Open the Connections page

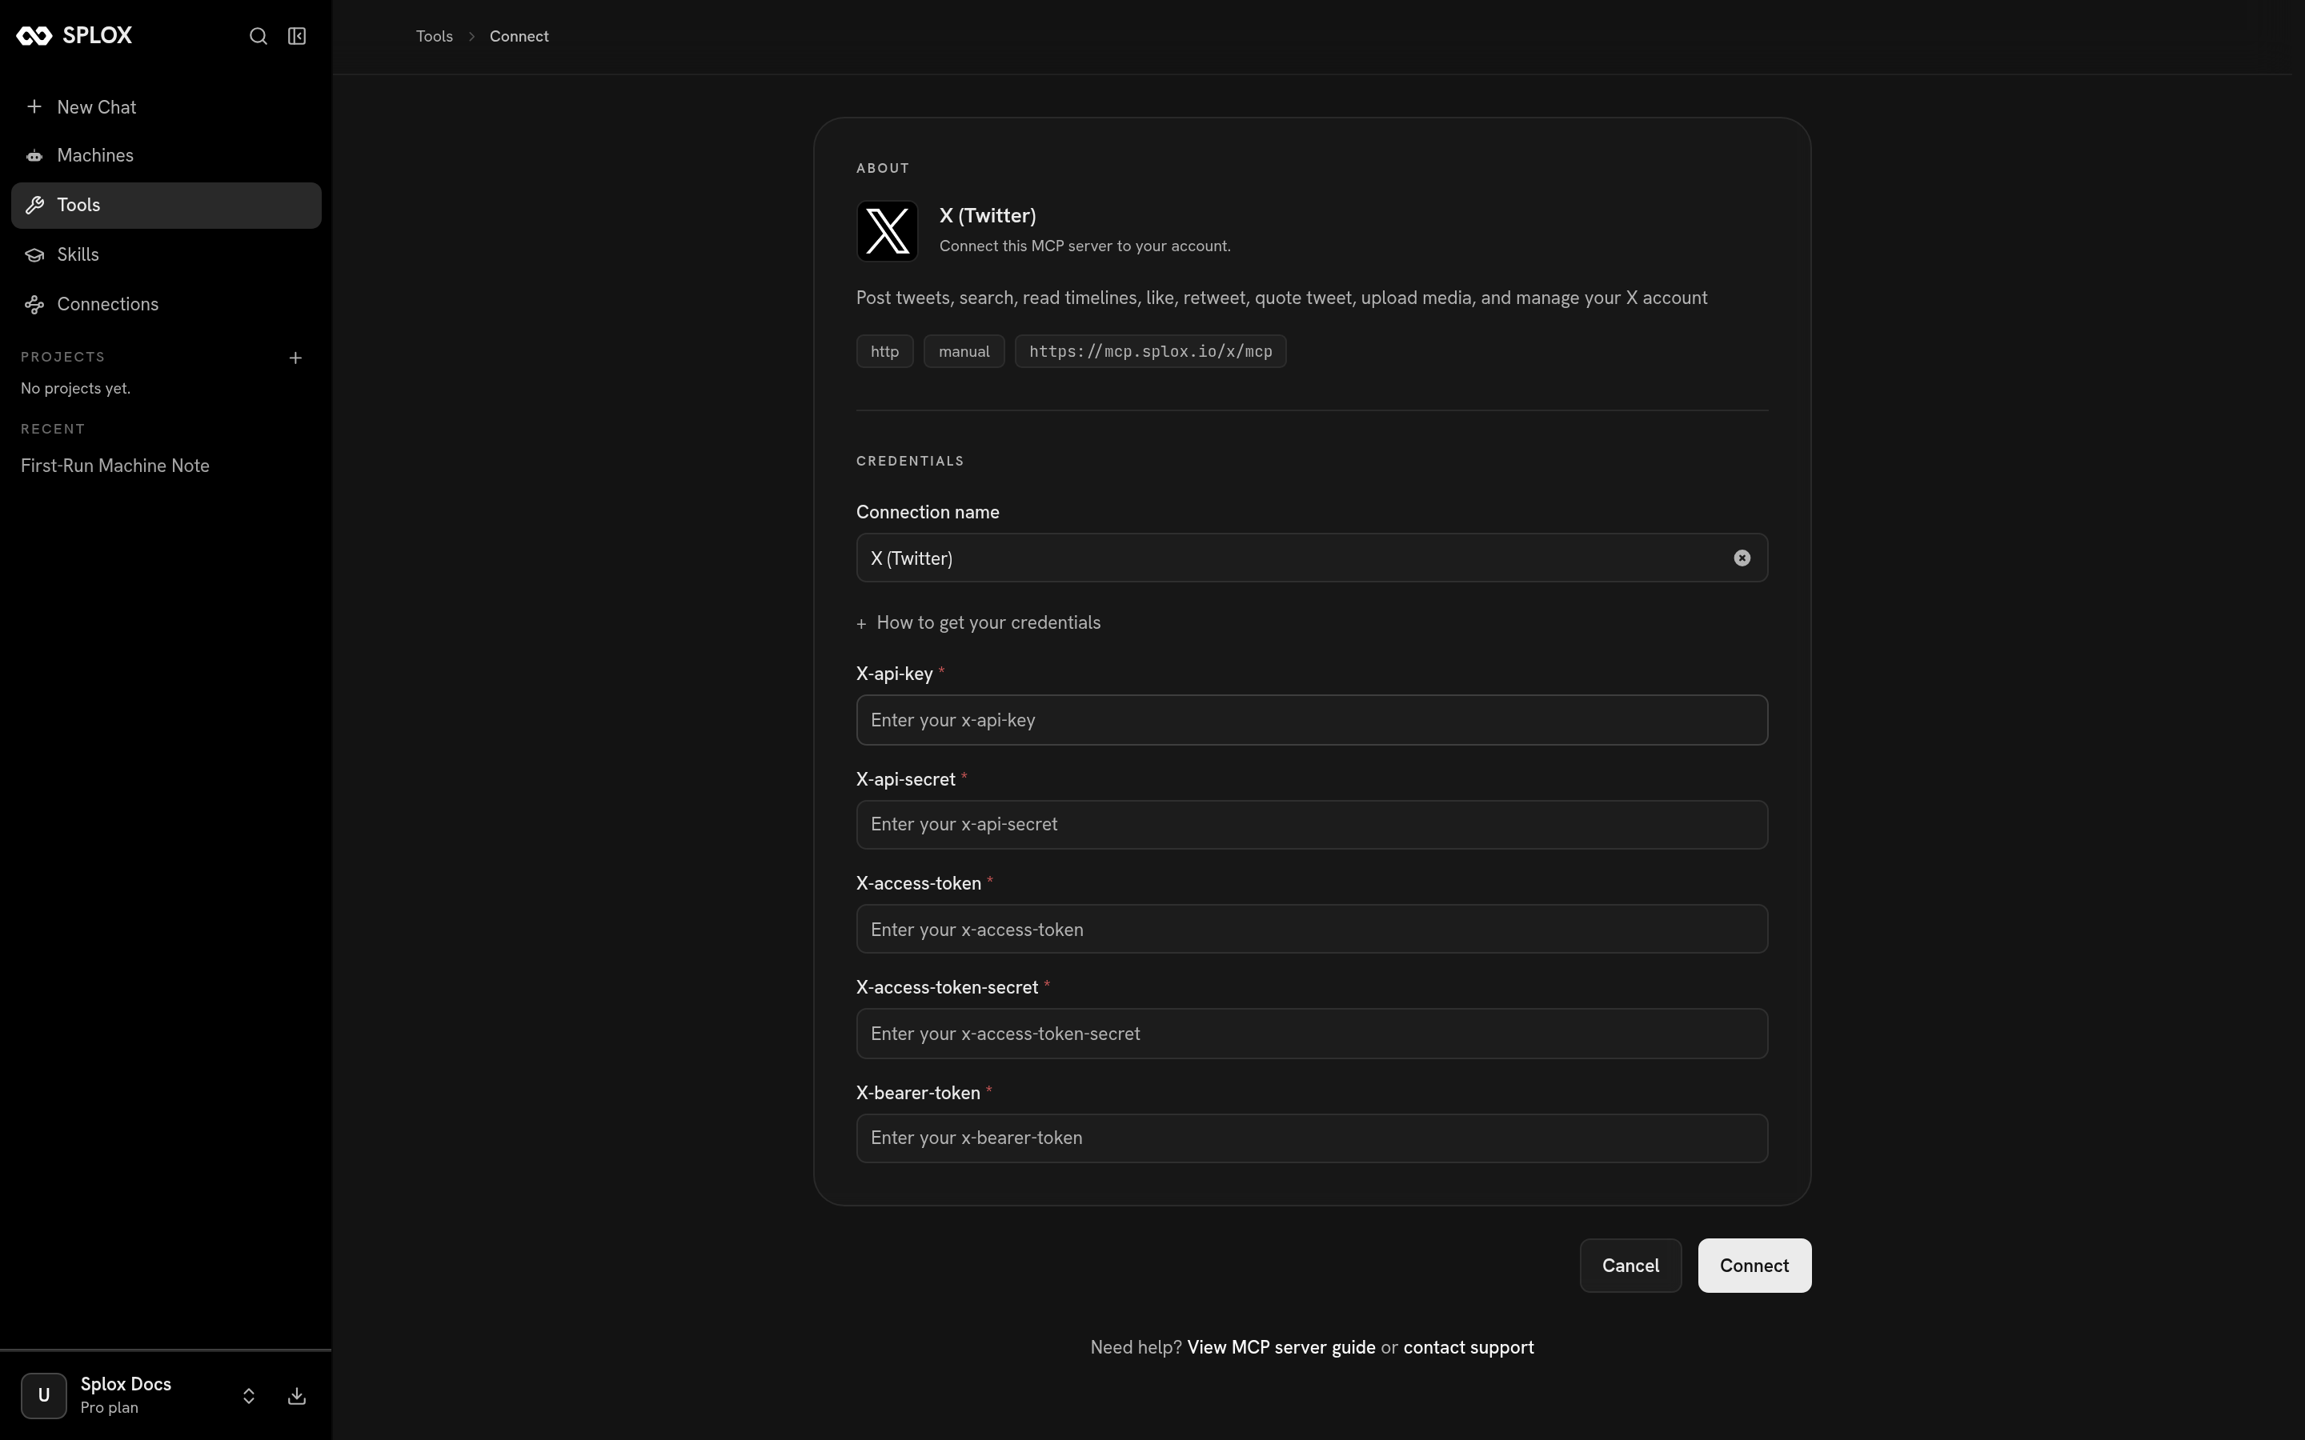coord(166,304)
